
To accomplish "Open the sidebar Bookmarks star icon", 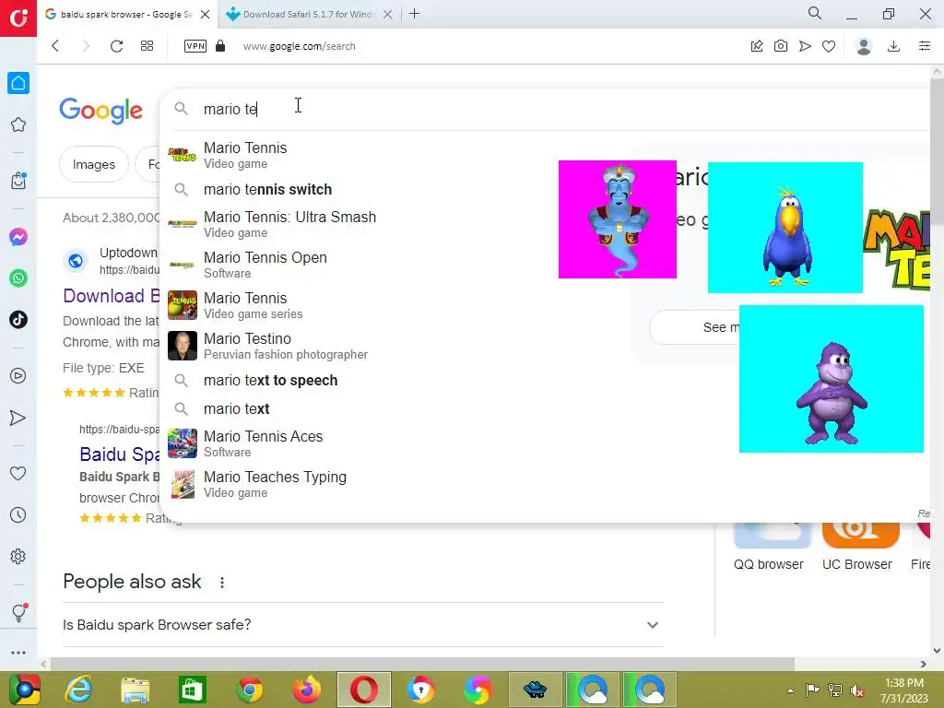I will (x=18, y=124).
